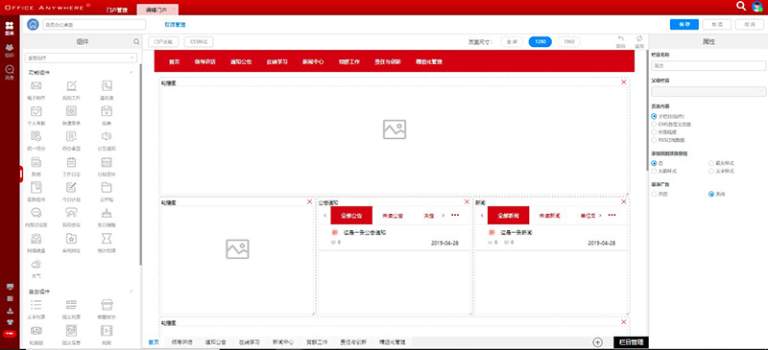Pick the work log (工作日志) component icon
The width and height of the screenshot is (768, 350).
71,162
